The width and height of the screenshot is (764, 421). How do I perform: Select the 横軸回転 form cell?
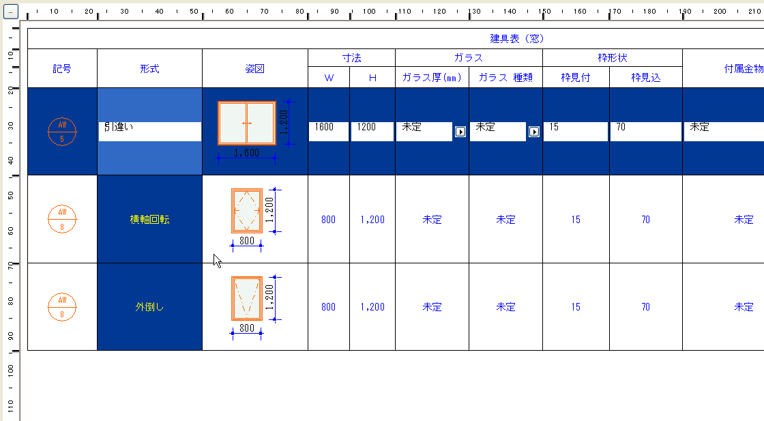click(x=149, y=219)
